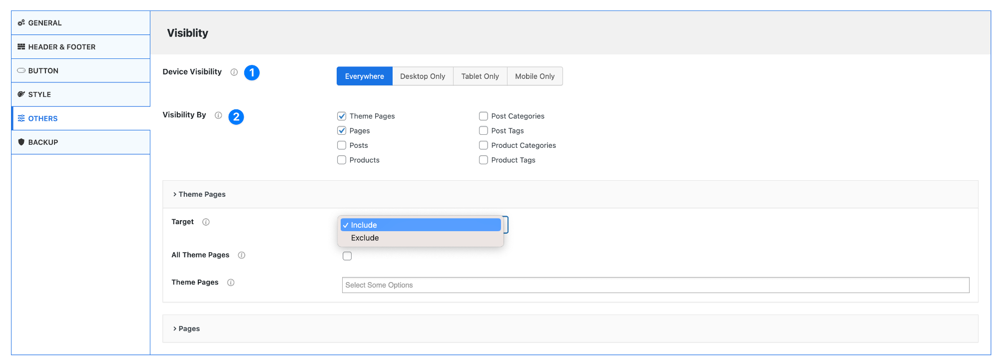Click info icon next to All Theme Pages

click(x=242, y=255)
